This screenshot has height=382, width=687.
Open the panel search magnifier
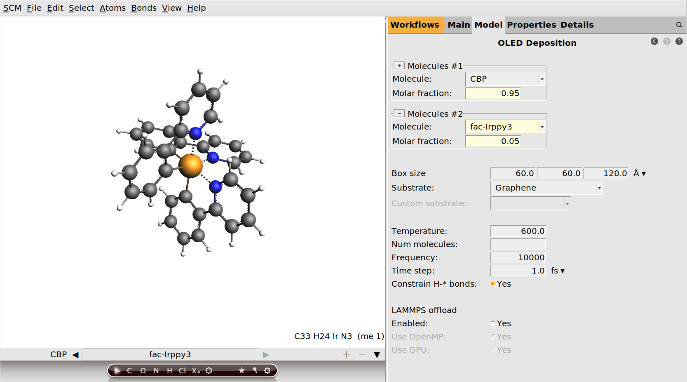[679, 25]
